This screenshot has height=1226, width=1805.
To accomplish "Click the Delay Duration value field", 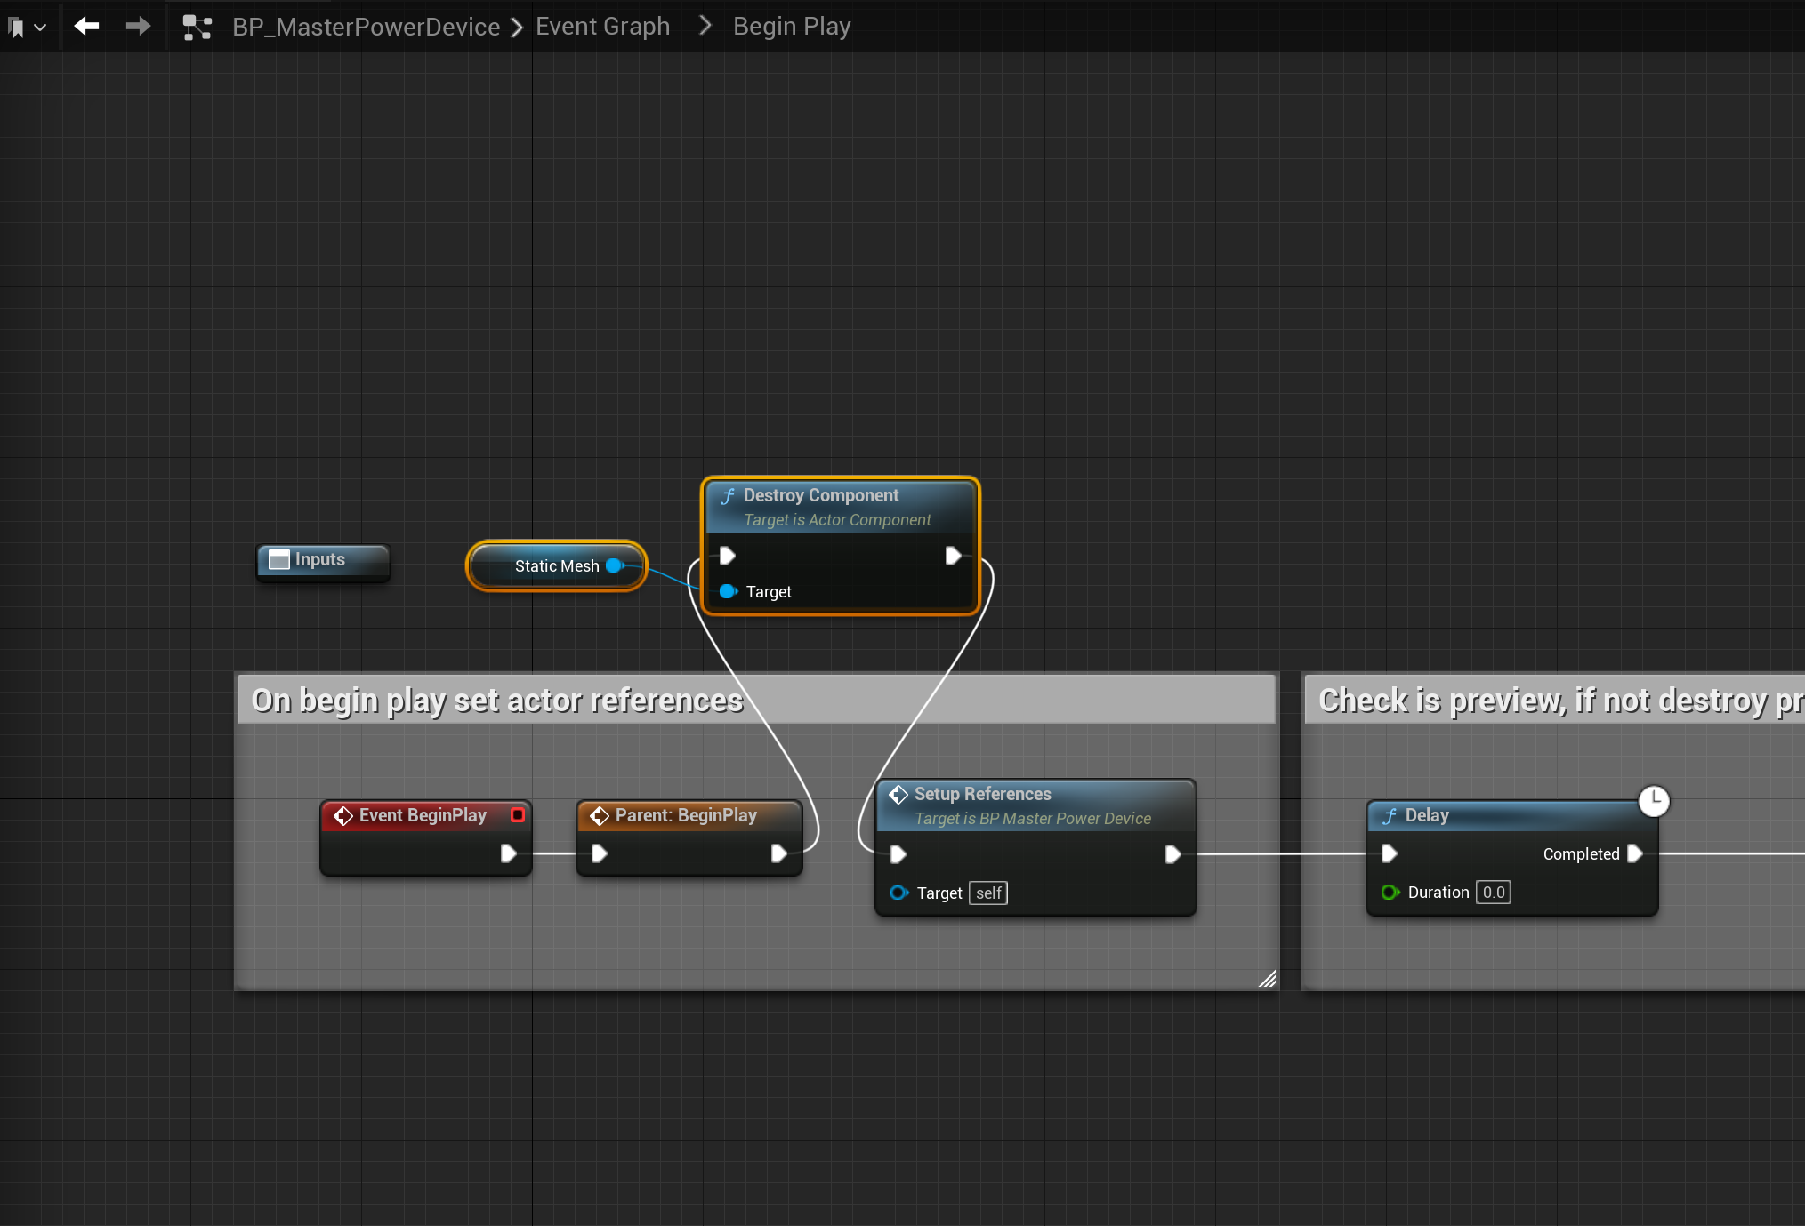I will pos(1493,892).
